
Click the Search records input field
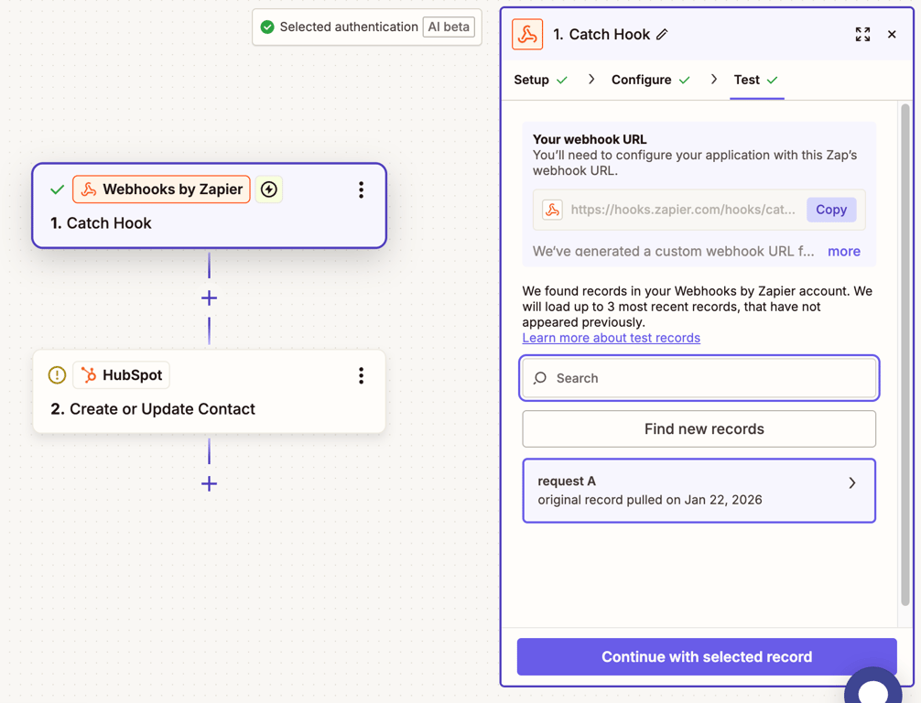(x=705, y=378)
